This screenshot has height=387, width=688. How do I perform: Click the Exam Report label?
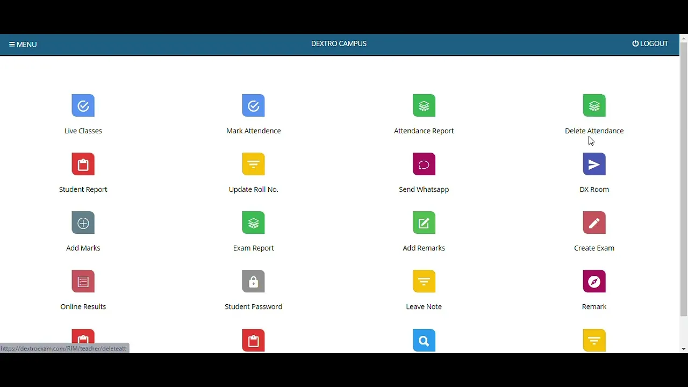(x=254, y=248)
